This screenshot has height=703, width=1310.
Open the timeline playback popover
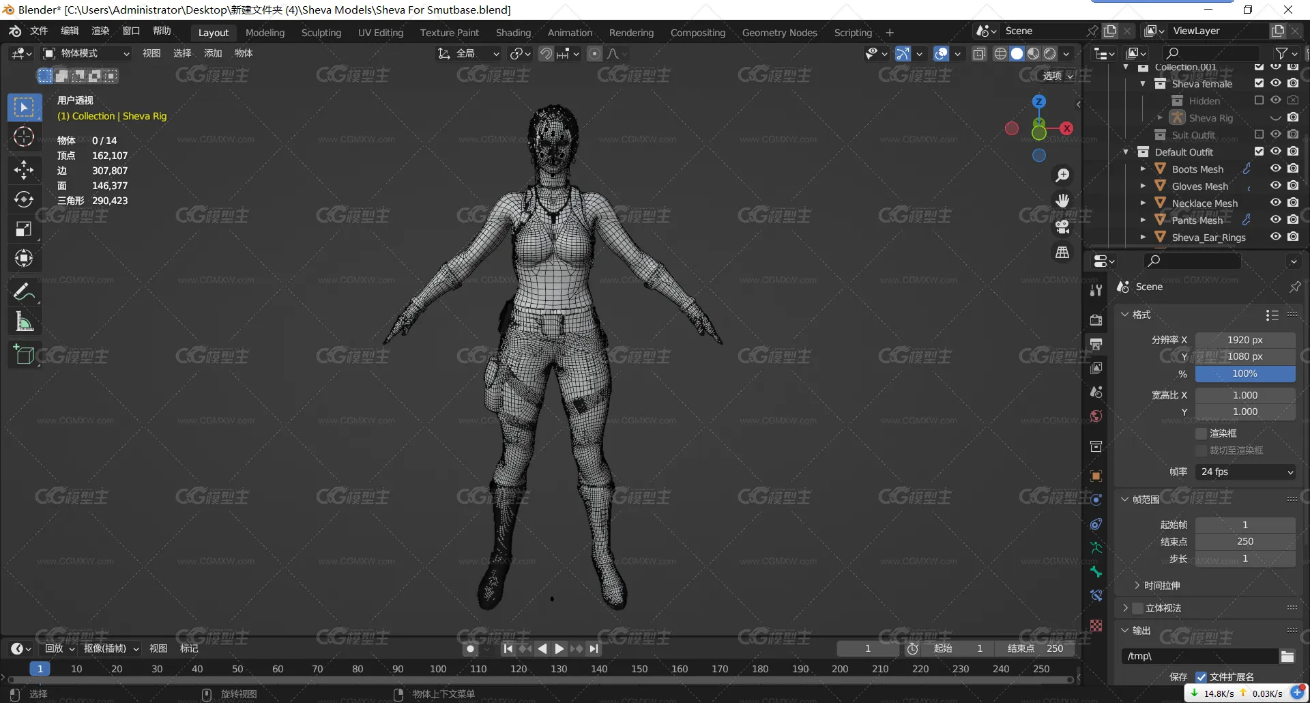(59, 648)
